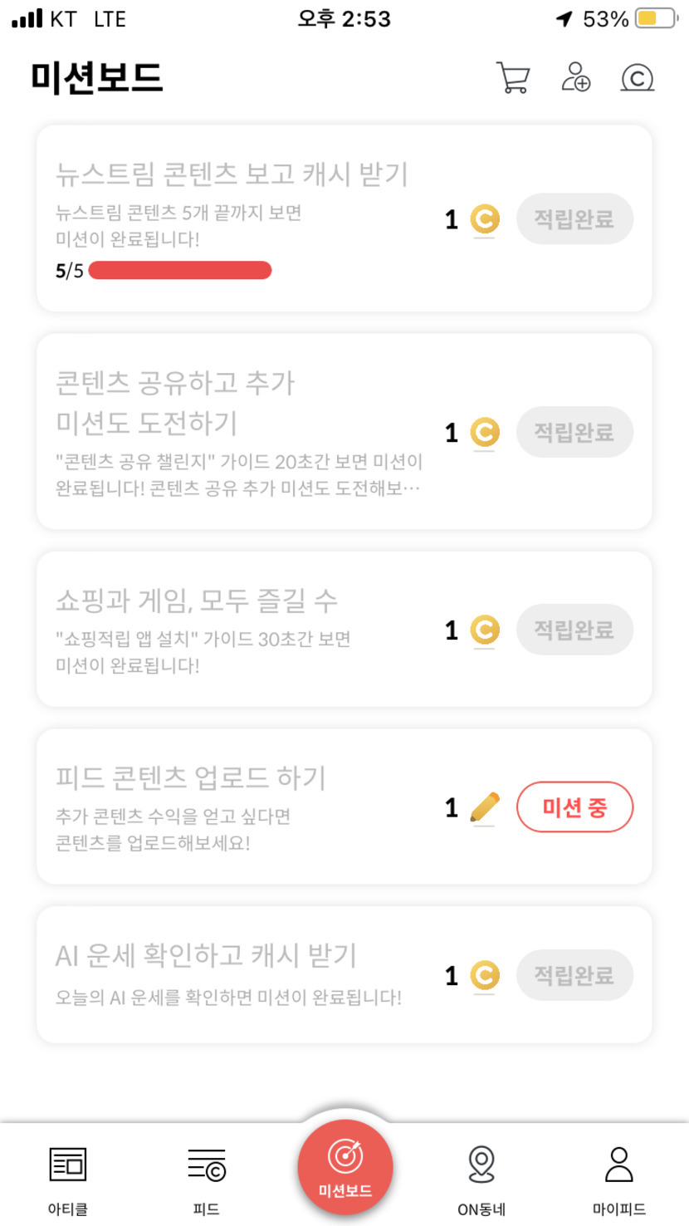
Task: Switch to the 피드 tab
Action: (206, 1176)
